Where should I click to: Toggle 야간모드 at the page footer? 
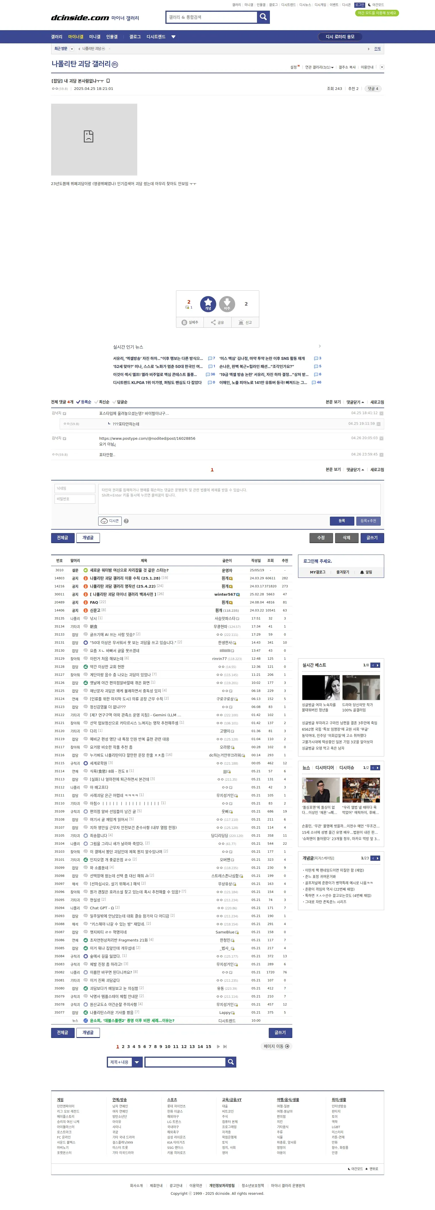(x=356, y=1169)
